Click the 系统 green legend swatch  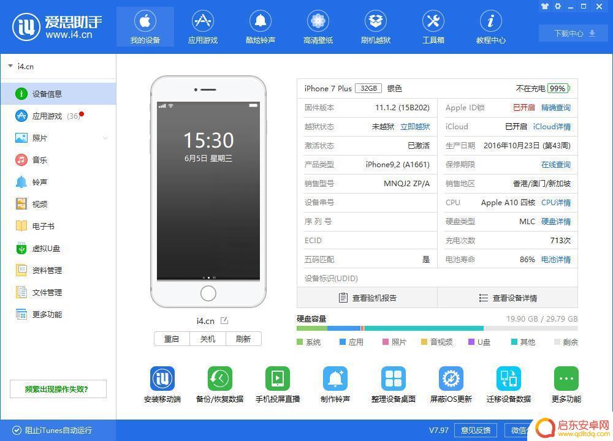(x=300, y=342)
